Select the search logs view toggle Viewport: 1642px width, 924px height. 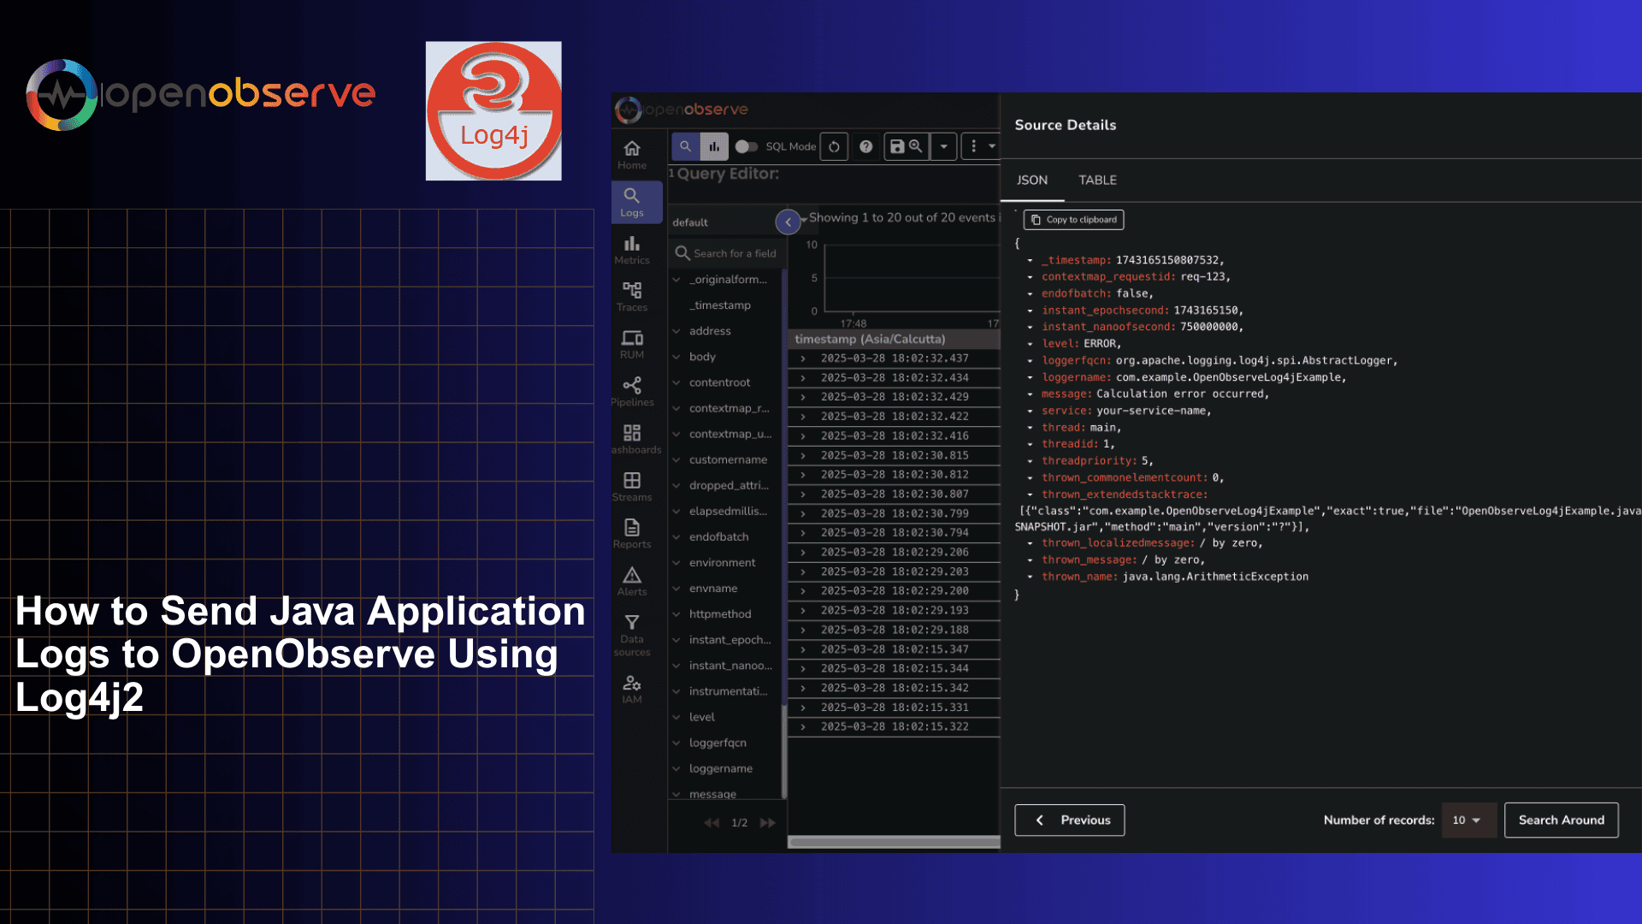coord(685,146)
